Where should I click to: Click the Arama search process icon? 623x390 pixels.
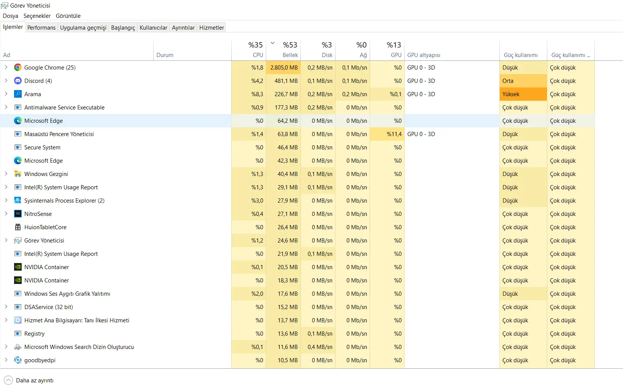(x=17, y=94)
